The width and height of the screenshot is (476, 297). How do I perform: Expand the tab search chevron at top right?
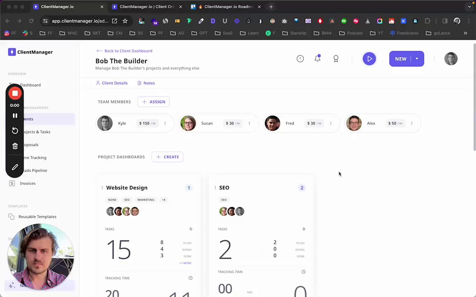tap(469, 7)
